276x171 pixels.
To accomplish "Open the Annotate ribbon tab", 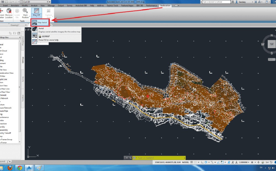I will [x=15, y=6].
